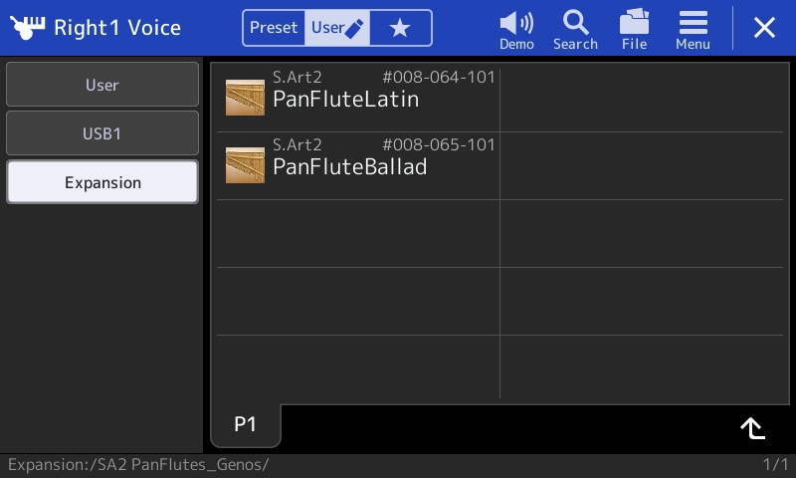This screenshot has width=796, height=478.
Task: Open the P1 page tab
Action: tap(245, 424)
